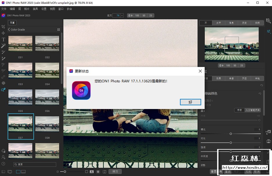Open the Photo menu
272x176 pixels.
click(27, 9)
